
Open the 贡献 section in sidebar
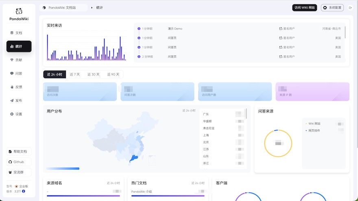[x=19, y=60]
